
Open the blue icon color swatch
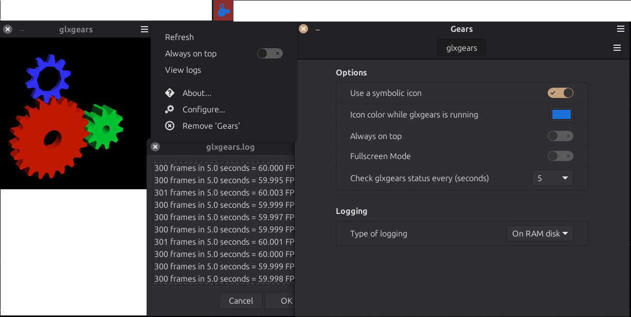562,114
